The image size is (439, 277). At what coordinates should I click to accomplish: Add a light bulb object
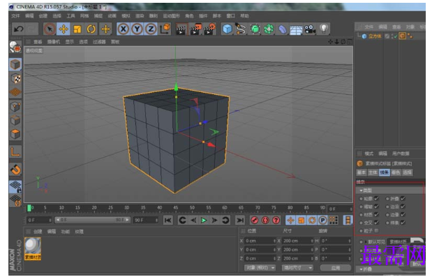(324, 29)
